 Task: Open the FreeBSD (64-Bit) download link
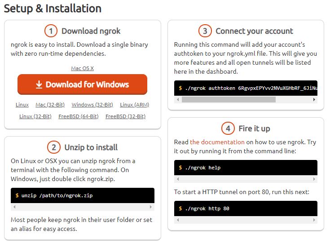[x=79, y=116]
